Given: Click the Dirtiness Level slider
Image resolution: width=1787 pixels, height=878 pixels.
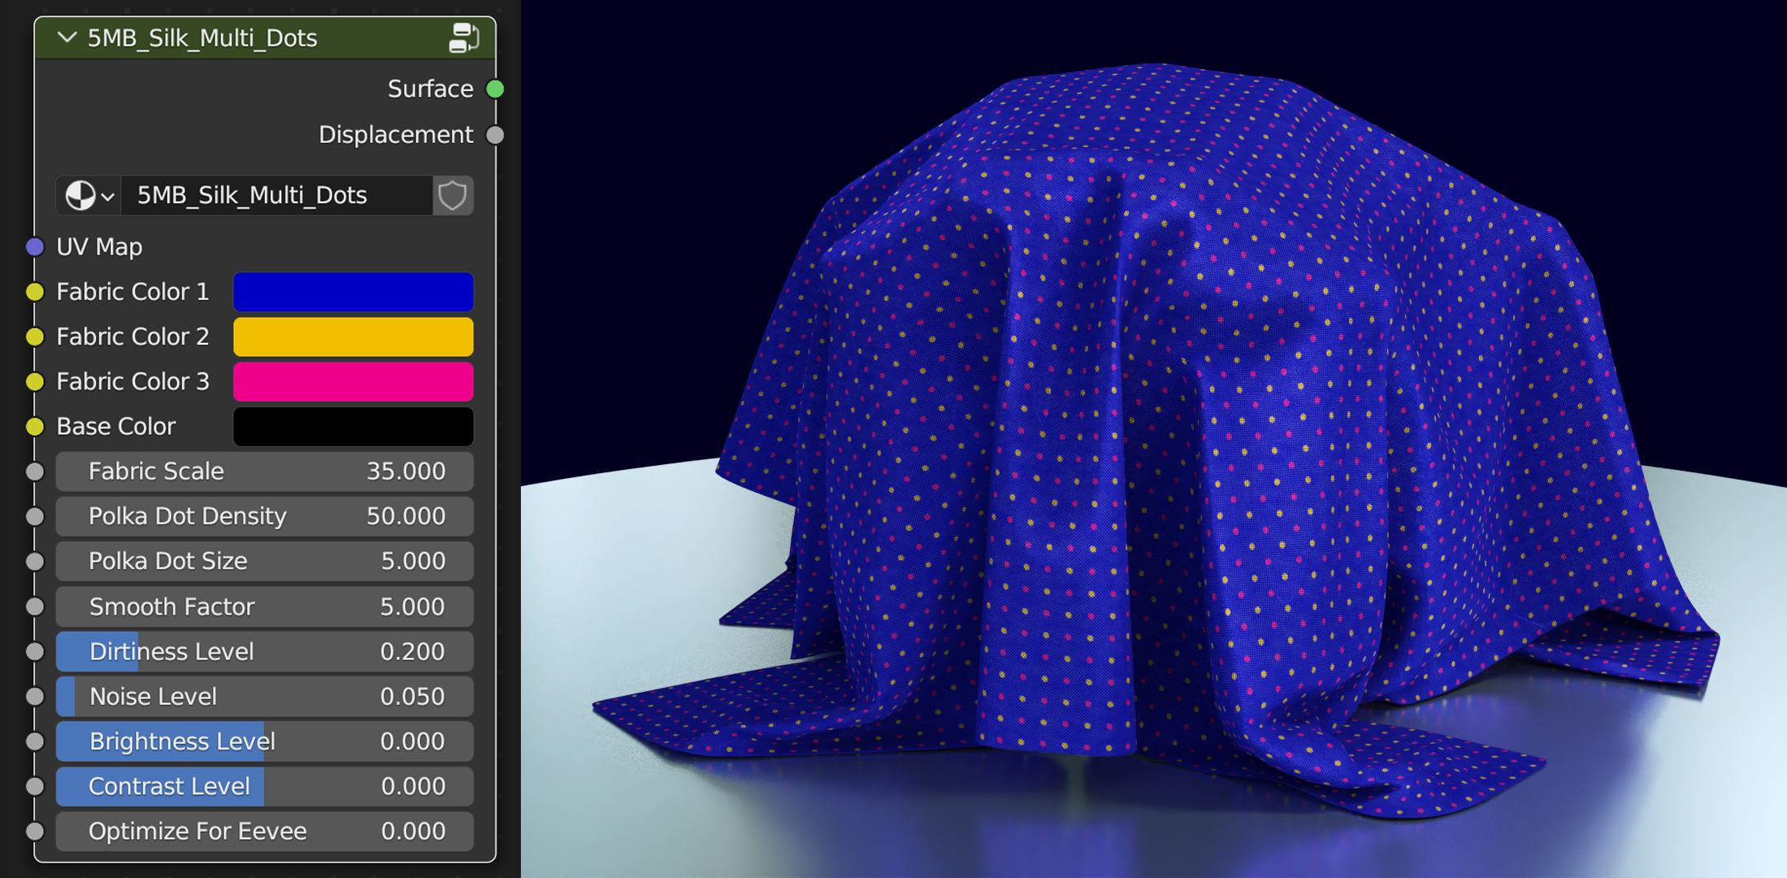Looking at the screenshot, I should click(264, 651).
